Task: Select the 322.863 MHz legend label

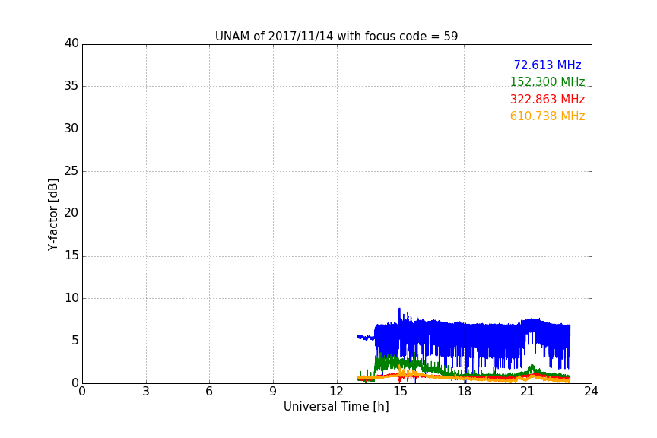Action: coord(547,100)
